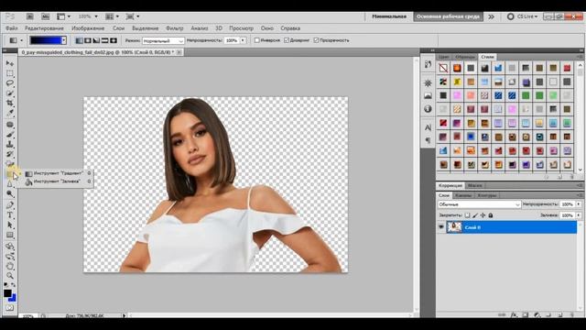Switch to the Маски tab

point(474,185)
